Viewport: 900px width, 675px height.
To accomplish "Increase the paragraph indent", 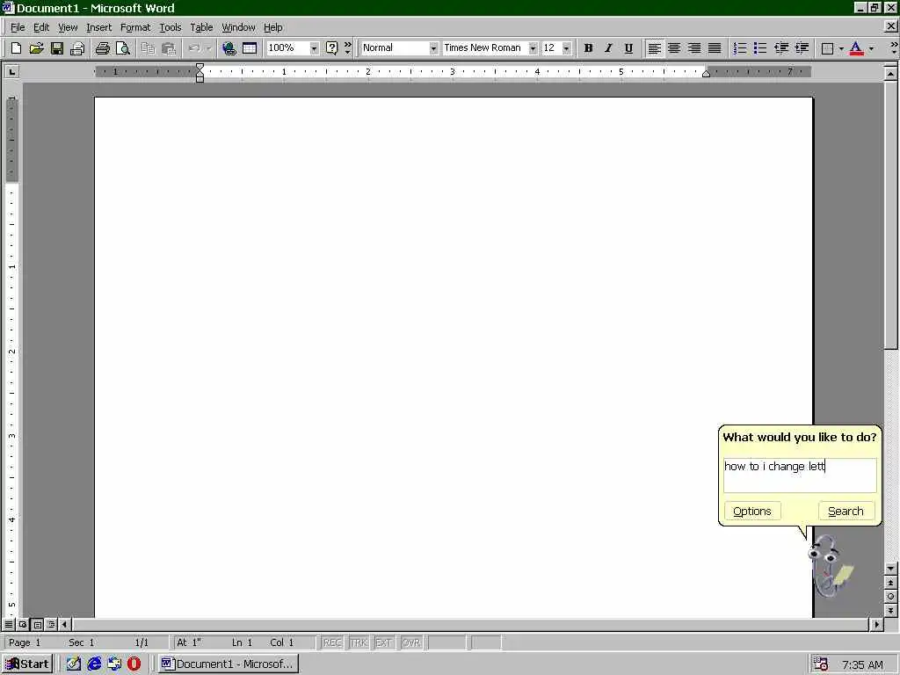I will 802,48.
